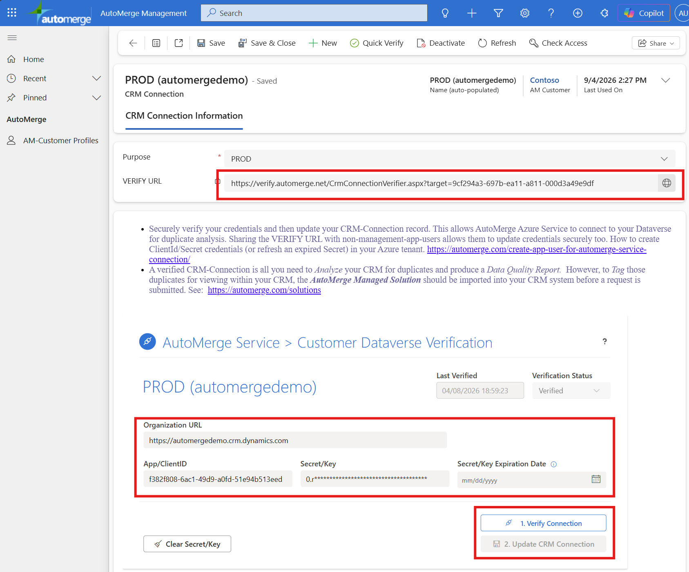
Task: Click the Last Verified date field
Action: pos(480,391)
